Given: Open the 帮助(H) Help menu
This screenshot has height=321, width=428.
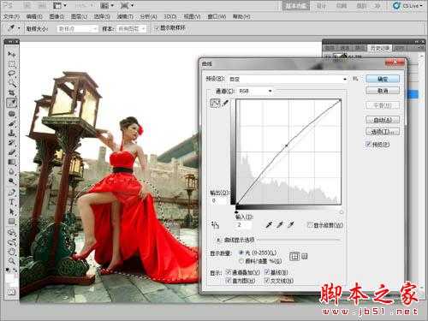Looking at the screenshot, I should point(241,17).
